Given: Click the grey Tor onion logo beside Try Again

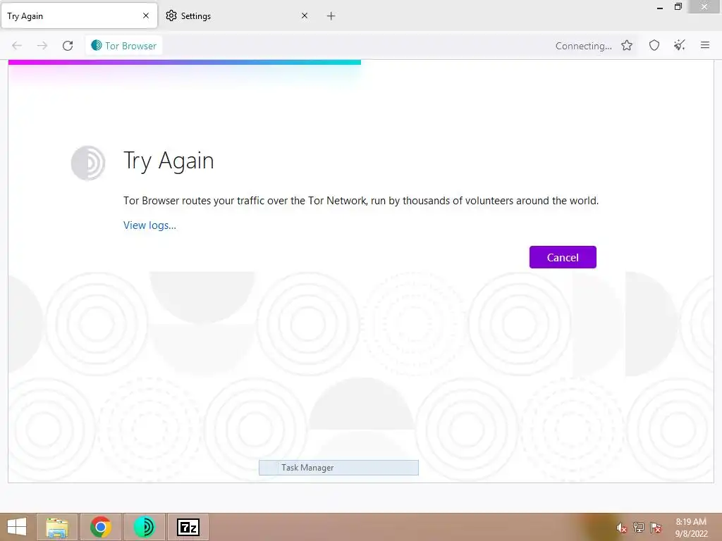Looking at the screenshot, I should [x=88, y=163].
